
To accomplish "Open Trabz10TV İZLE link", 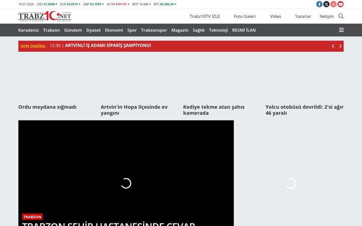I will pos(205,17).
